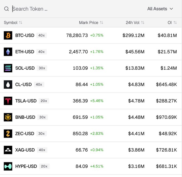Image resolution: width=182 pixels, height=177 pixels.
Task: Click the Ethereum logo icon
Action: pos(8,52)
